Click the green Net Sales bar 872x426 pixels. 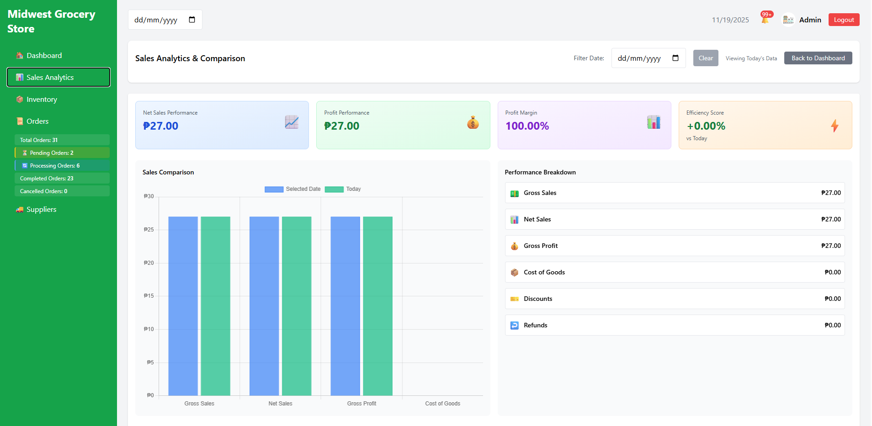click(x=297, y=306)
